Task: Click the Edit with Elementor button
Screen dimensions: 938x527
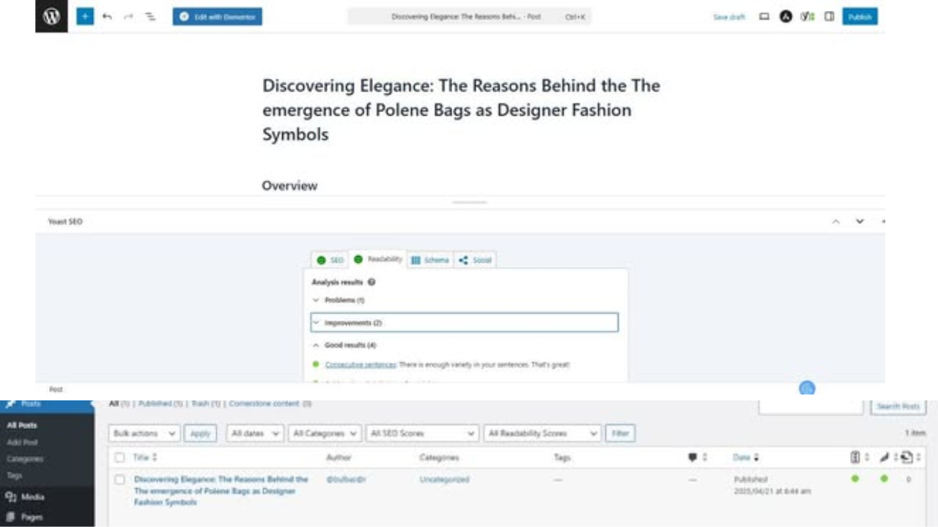Action: (218, 16)
